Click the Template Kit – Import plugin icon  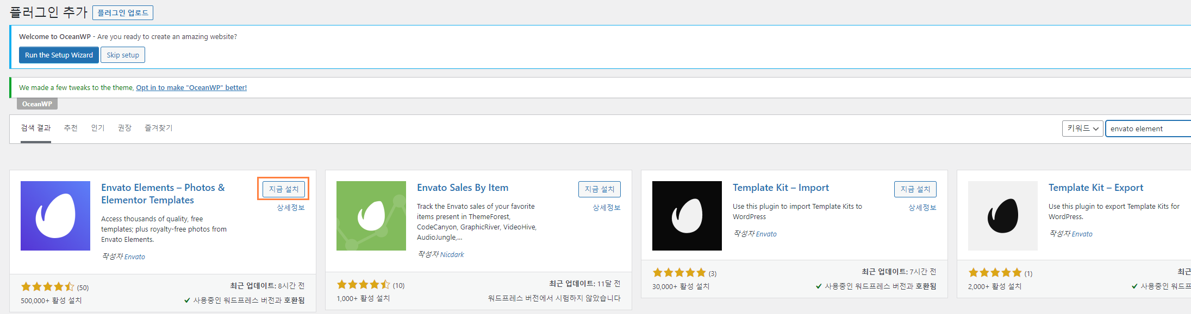coord(687,216)
